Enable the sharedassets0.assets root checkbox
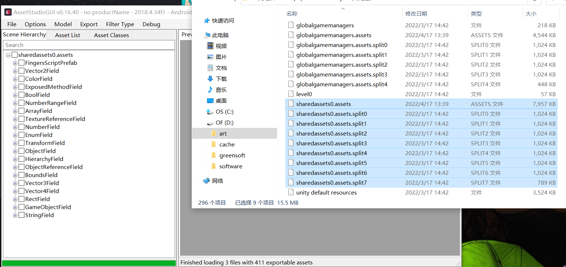The width and height of the screenshot is (566, 267). coord(15,55)
